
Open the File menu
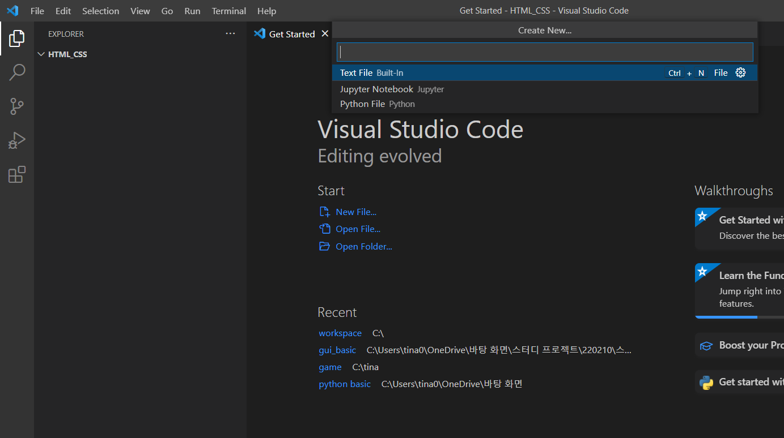[37, 11]
